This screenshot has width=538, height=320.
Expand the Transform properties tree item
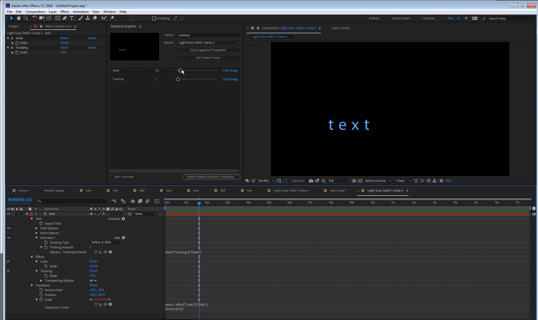(32, 285)
